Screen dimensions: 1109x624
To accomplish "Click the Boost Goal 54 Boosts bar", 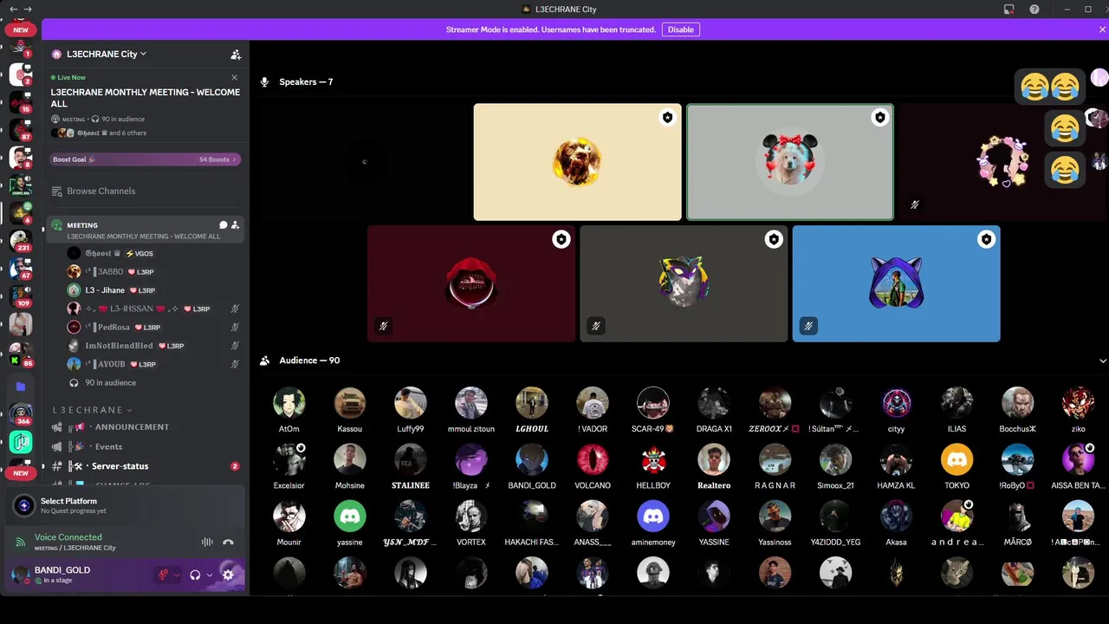I will [x=146, y=159].
